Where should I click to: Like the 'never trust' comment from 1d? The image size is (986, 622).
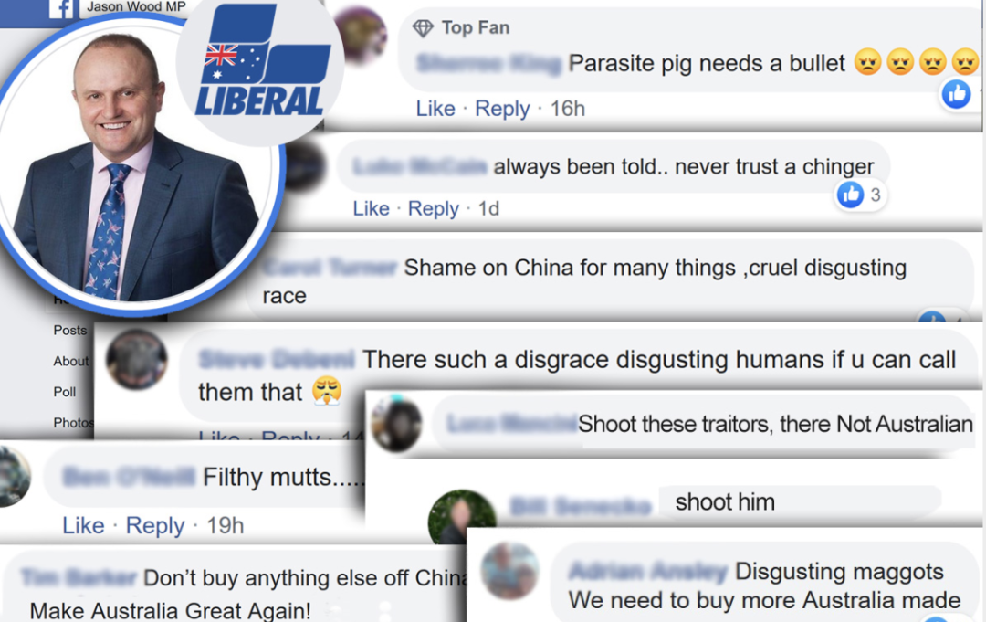point(371,208)
